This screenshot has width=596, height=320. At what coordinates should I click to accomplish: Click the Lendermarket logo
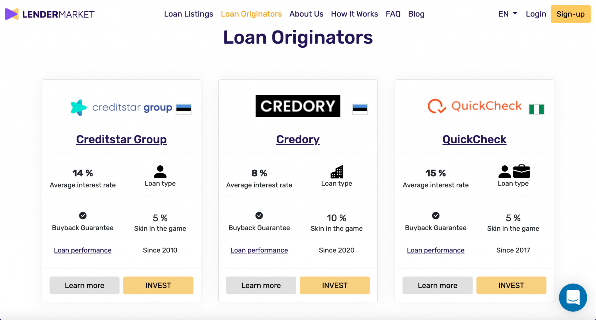tap(49, 14)
